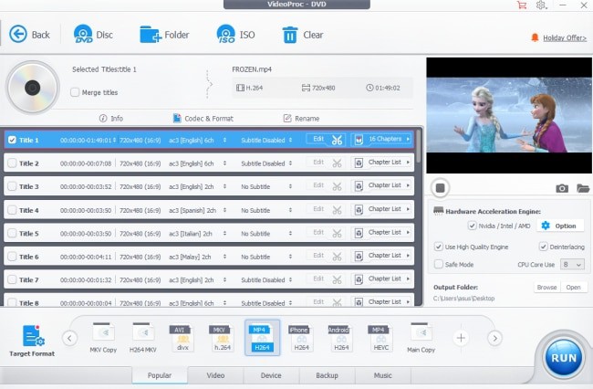Viewport: 593px width, 389px height.
Task: Open the Folder source icon
Action: click(151, 35)
